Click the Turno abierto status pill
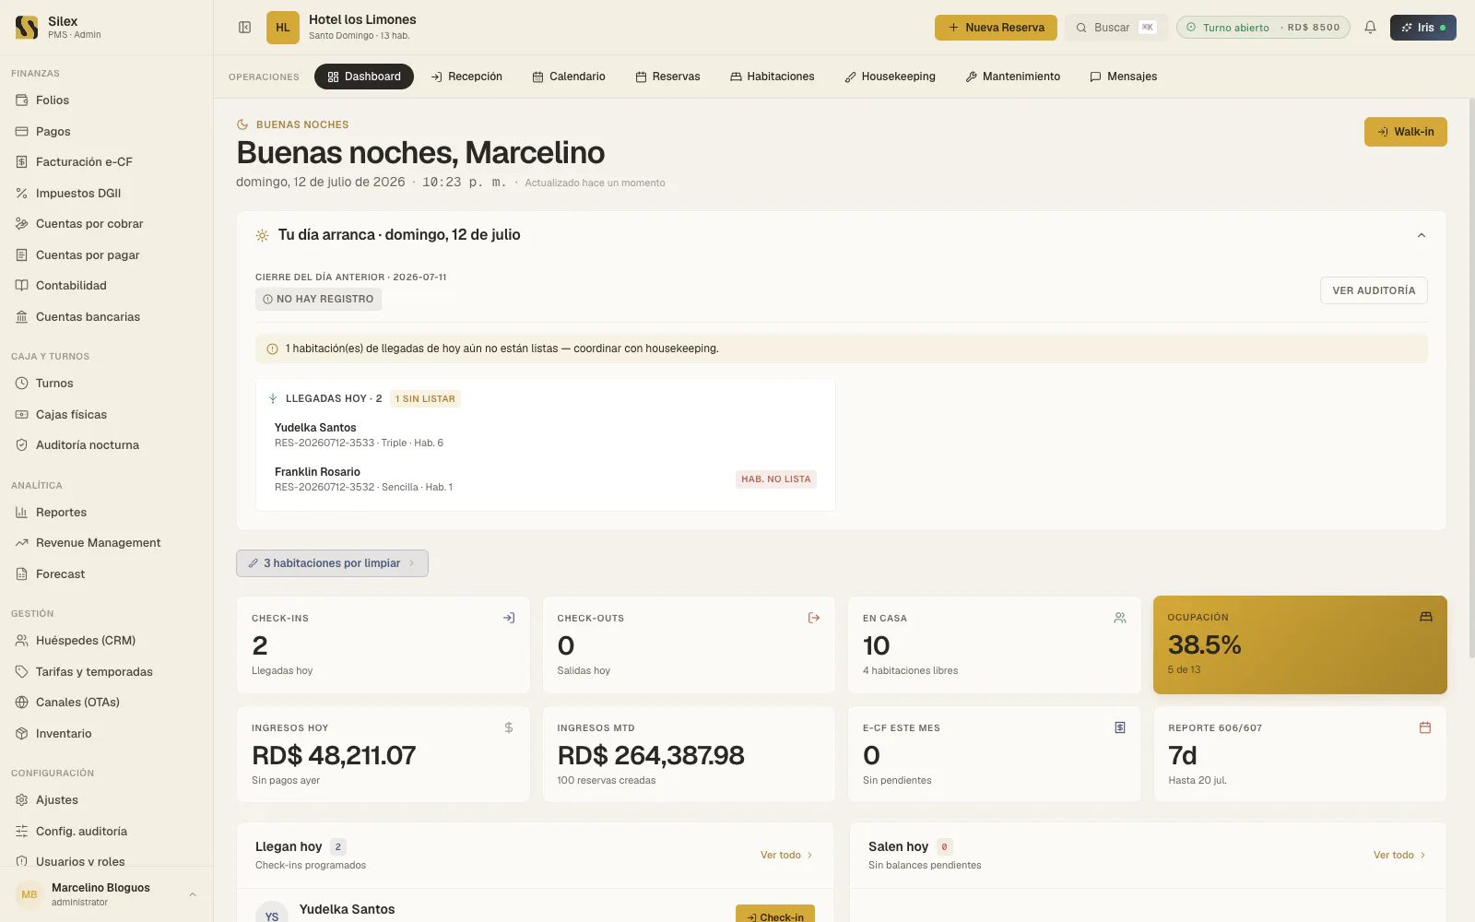1475x922 pixels. [1263, 28]
